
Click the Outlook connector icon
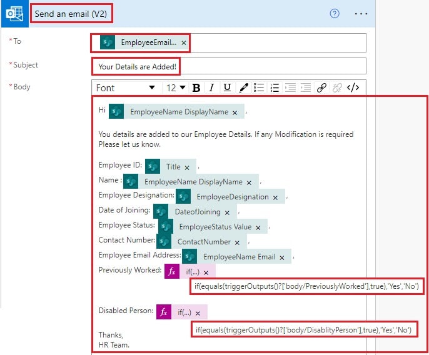point(15,14)
